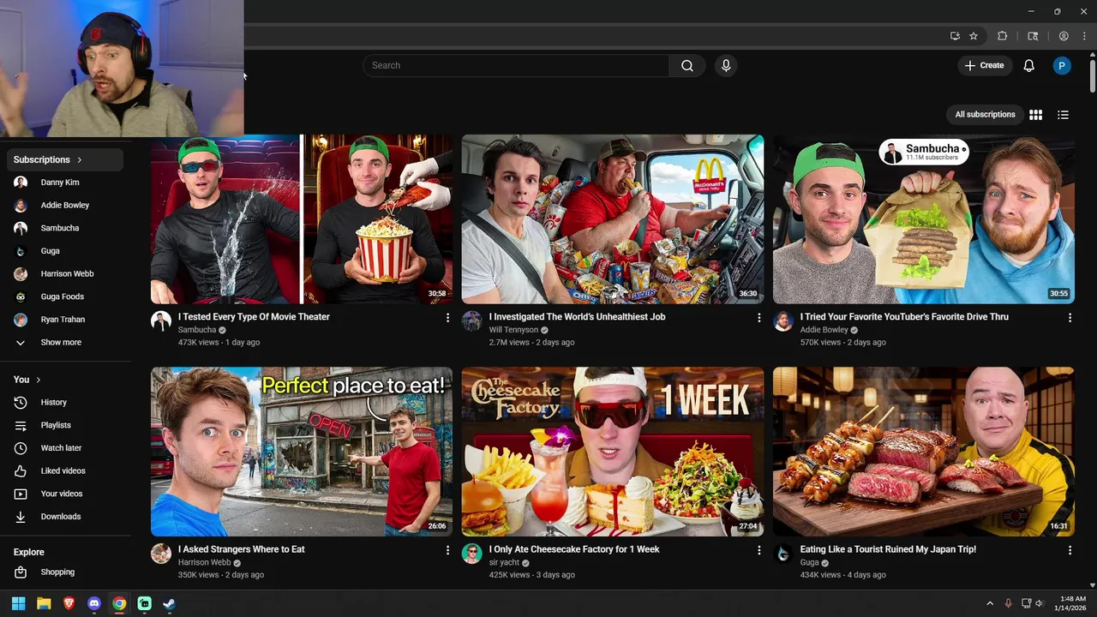Play the Movie Theater thumbnail video
Viewport: 1097px width, 617px height.
click(302, 219)
